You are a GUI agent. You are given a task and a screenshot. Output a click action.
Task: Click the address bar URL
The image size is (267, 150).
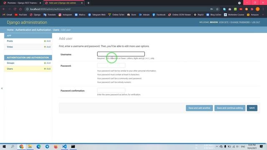coord(50,9)
